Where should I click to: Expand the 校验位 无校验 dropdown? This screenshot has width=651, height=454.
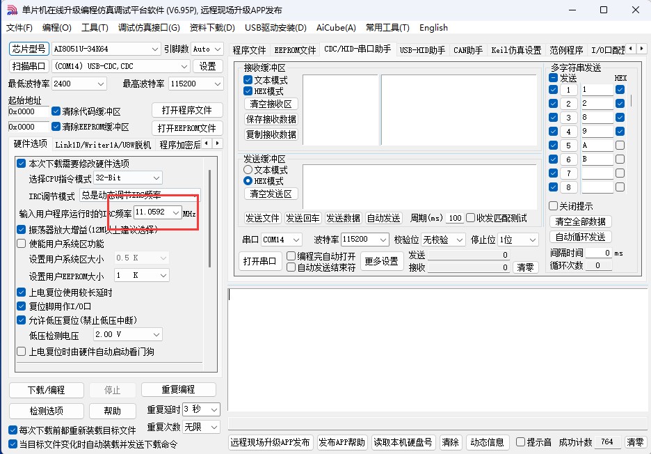459,240
